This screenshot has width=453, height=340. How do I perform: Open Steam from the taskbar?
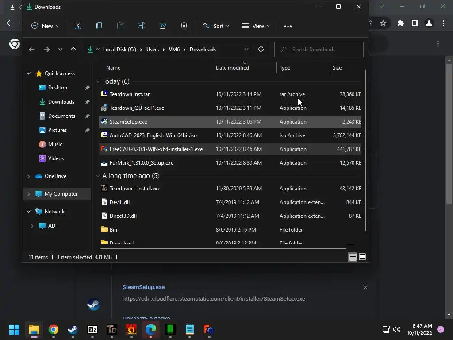pos(73,329)
